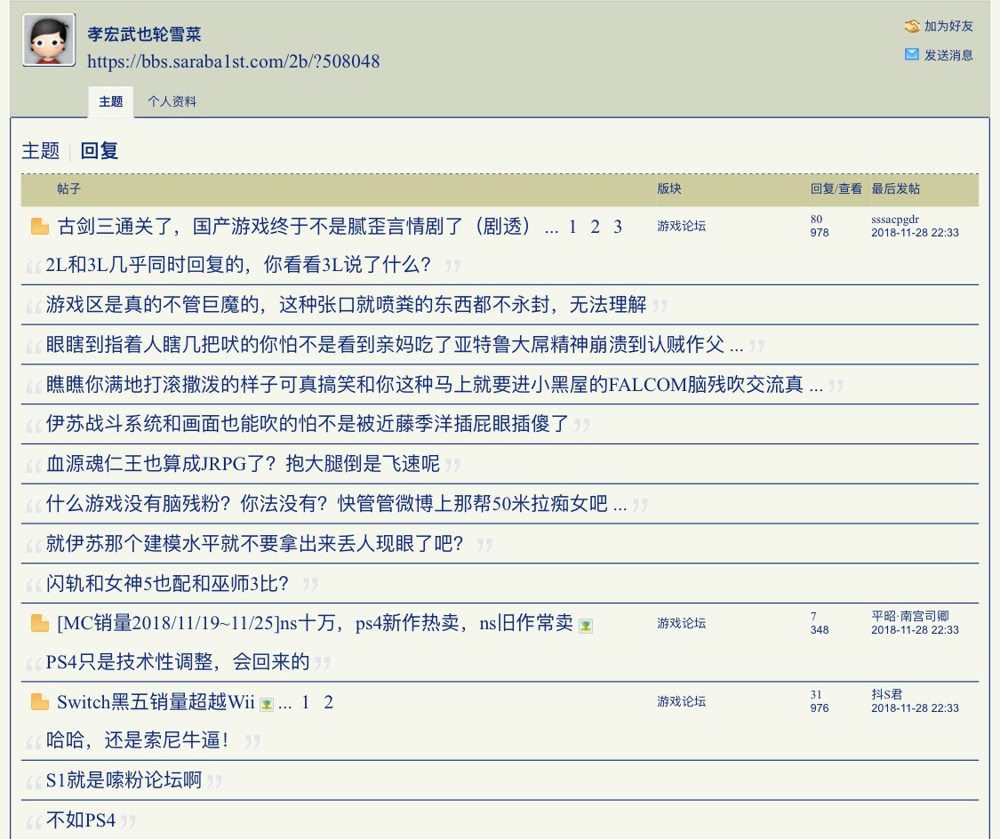This screenshot has height=839, width=1000.
Task: Select the 回复 sub-filter heading
Action: coord(99,150)
